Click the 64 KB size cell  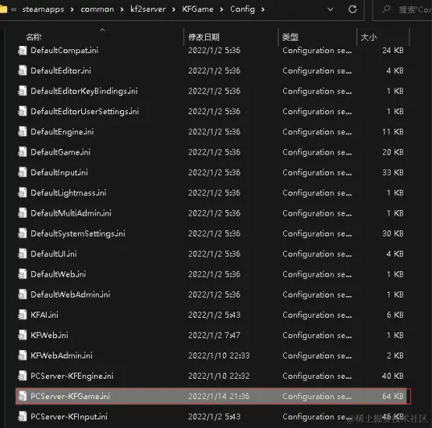[392, 397]
